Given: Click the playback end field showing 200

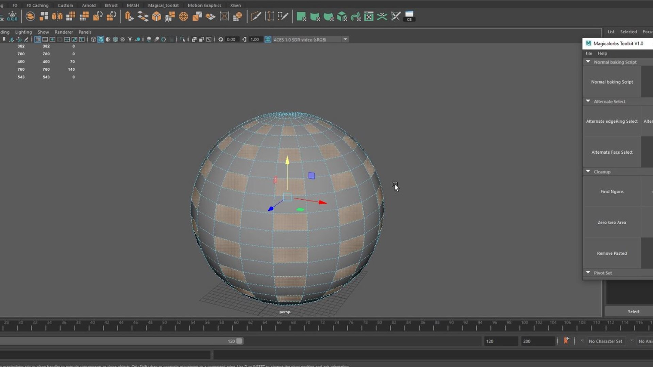Looking at the screenshot, I should (x=537, y=341).
